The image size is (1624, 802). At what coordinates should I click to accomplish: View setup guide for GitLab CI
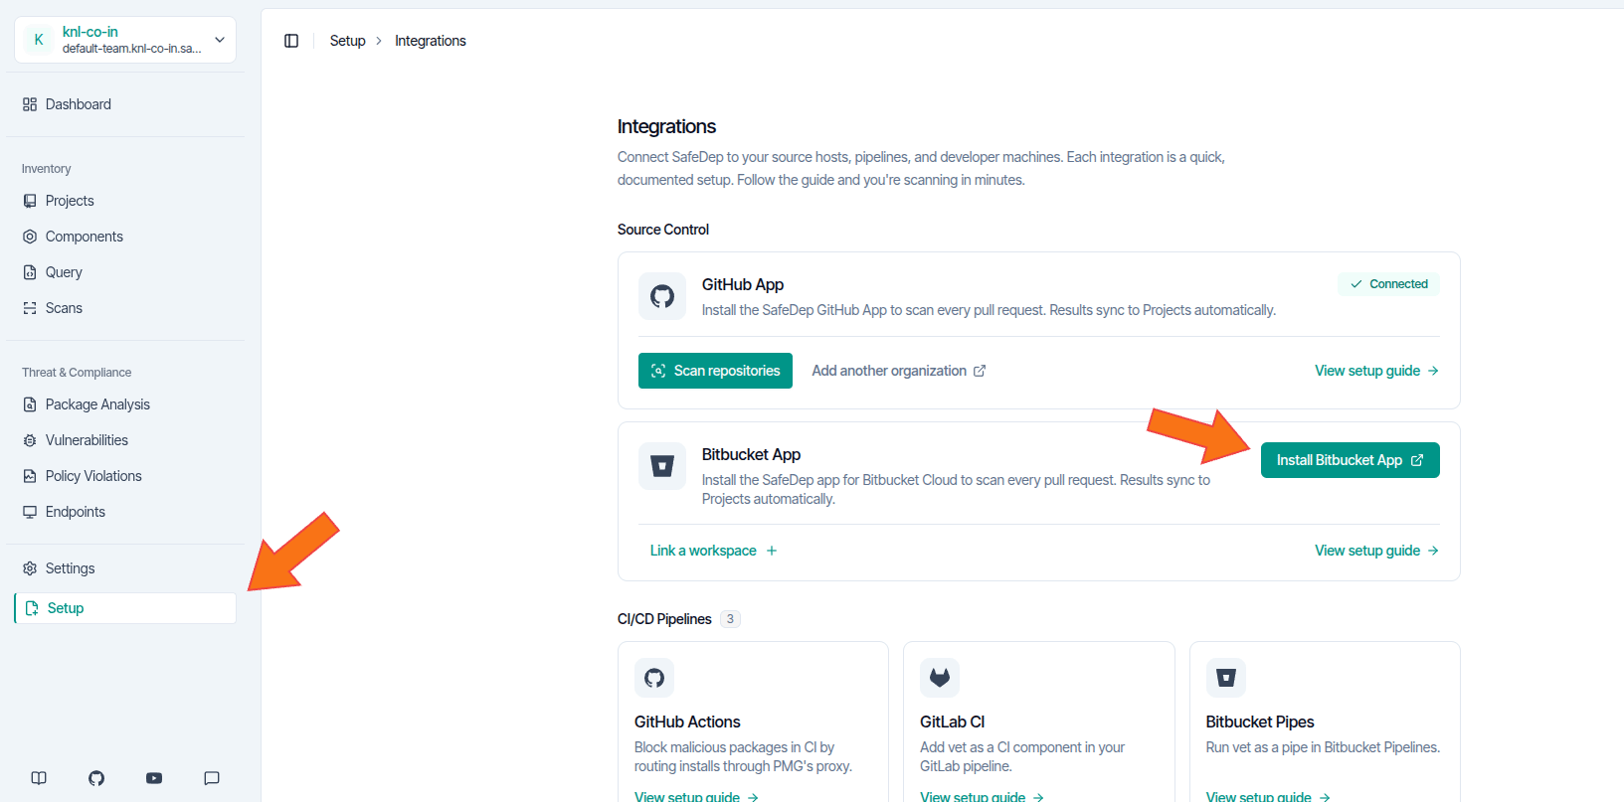click(983, 796)
